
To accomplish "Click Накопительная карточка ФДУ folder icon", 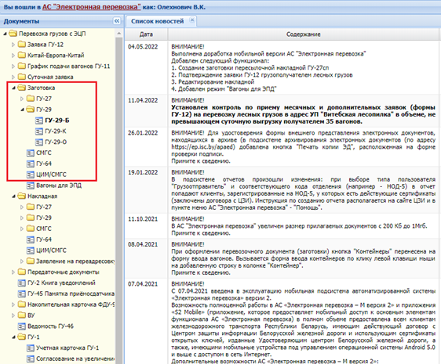I will pyautogui.click(x=22, y=305).
